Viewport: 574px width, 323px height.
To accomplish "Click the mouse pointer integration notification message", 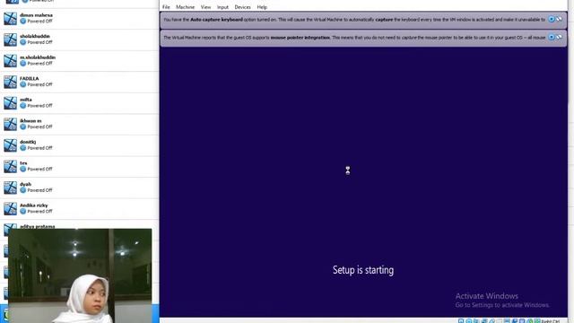I will [354, 38].
